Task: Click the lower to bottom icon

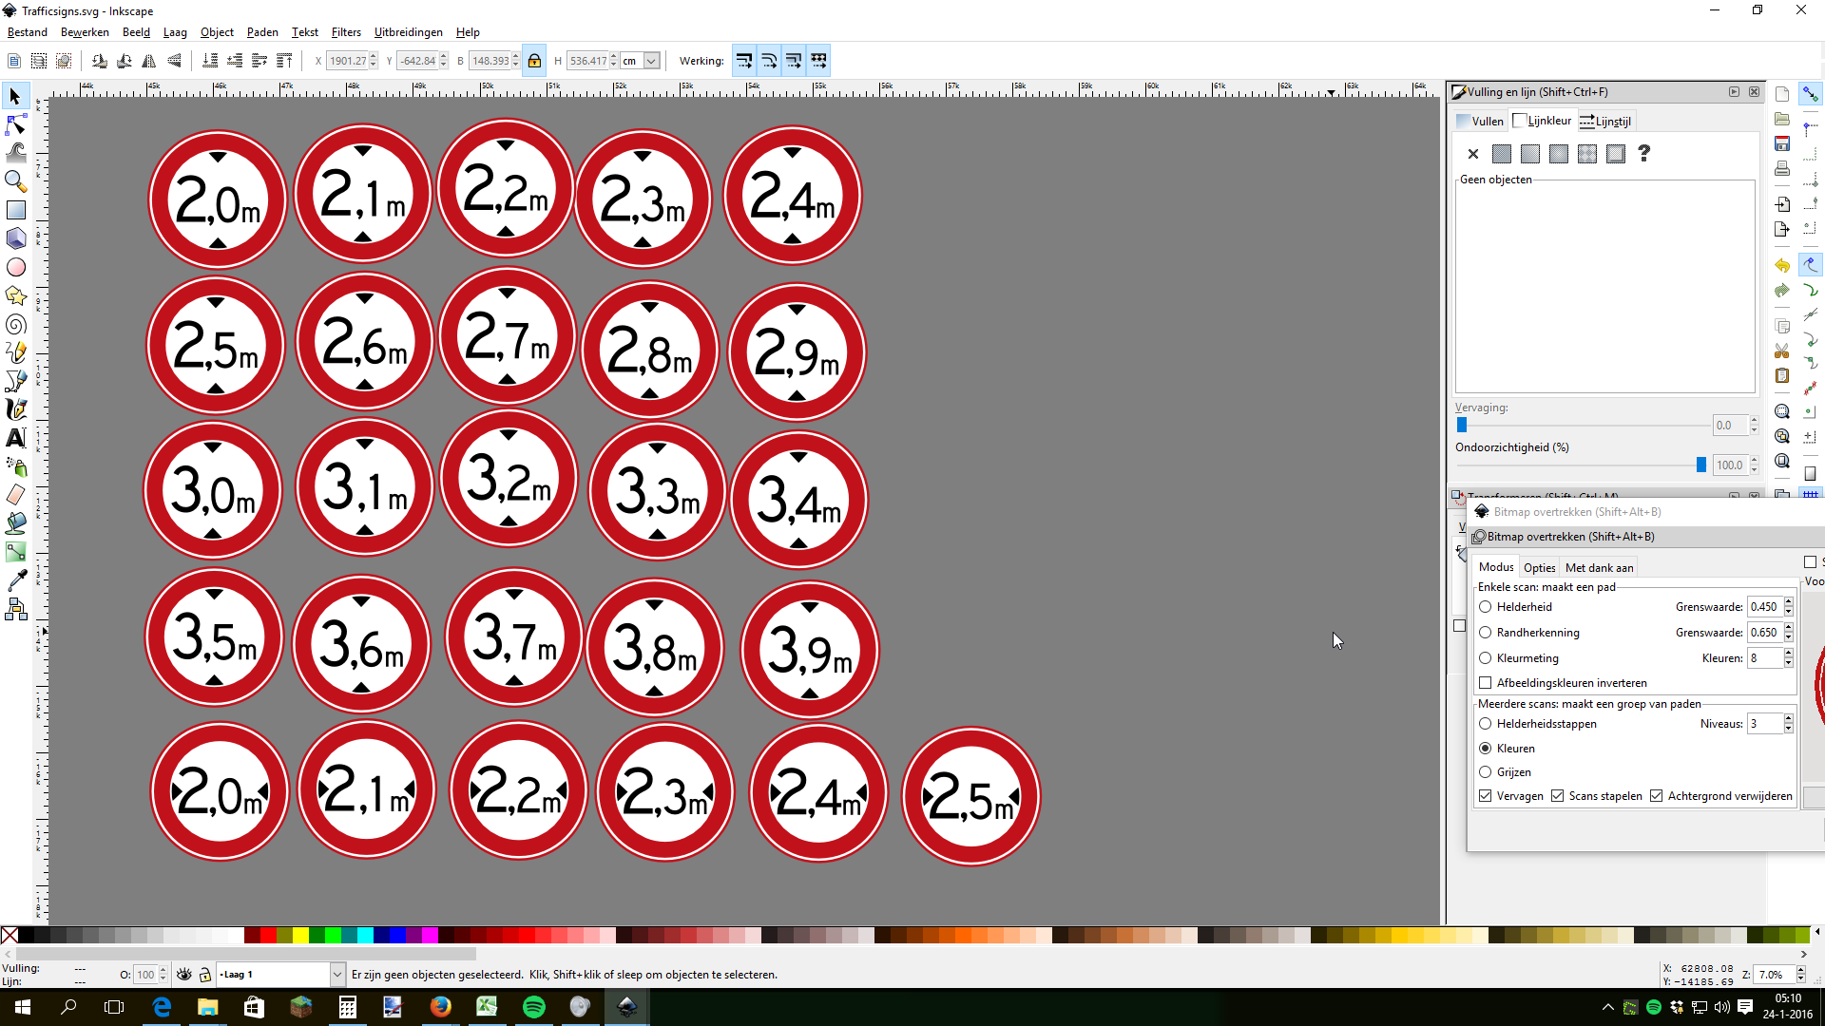Action: point(210,61)
